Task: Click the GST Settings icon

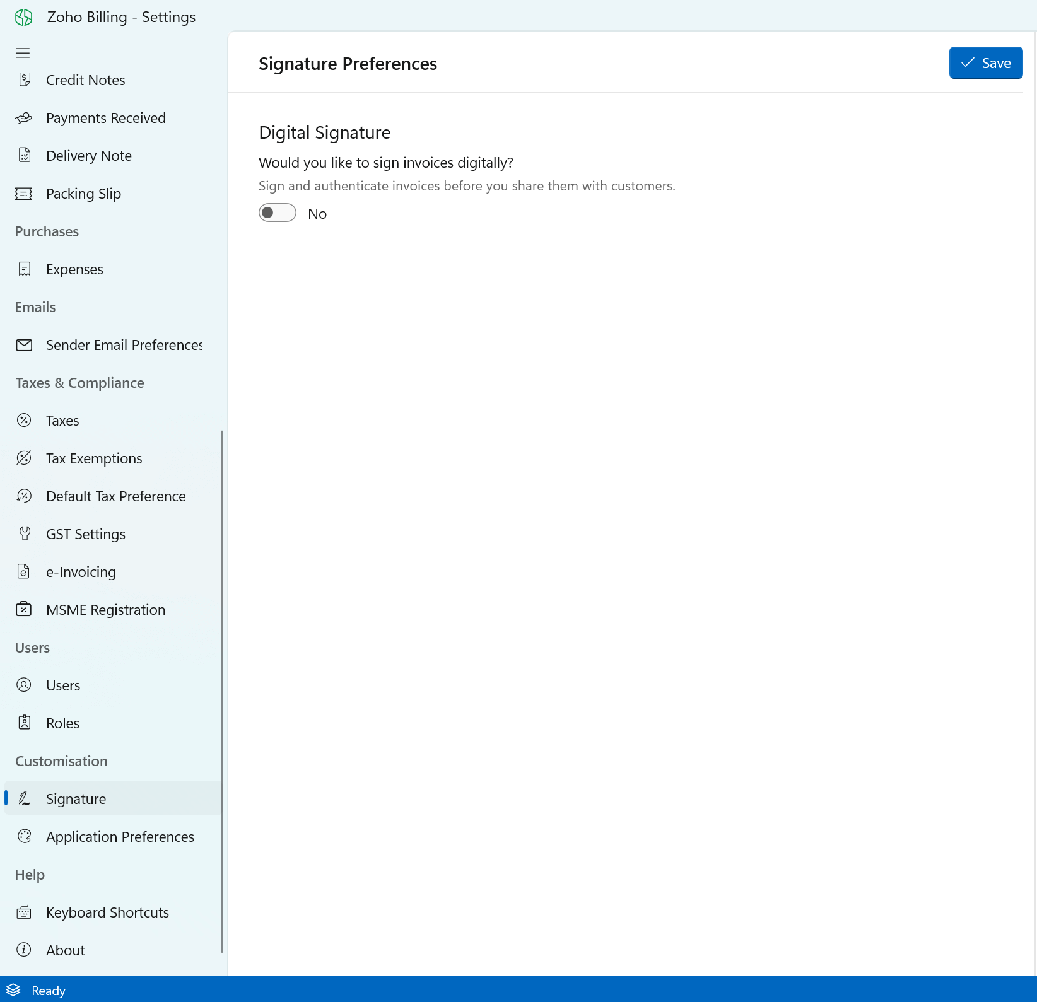Action: tap(25, 534)
